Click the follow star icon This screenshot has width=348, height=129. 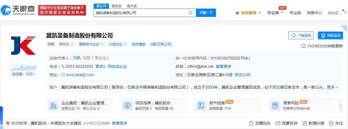coord(331,123)
